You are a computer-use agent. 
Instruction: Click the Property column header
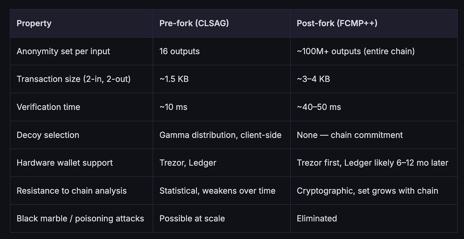(34, 24)
